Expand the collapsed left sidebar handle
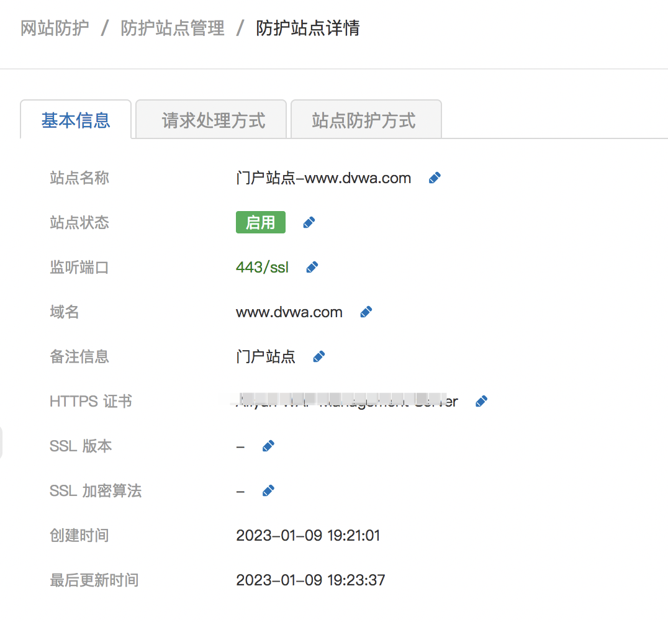 tap(1, 443)
